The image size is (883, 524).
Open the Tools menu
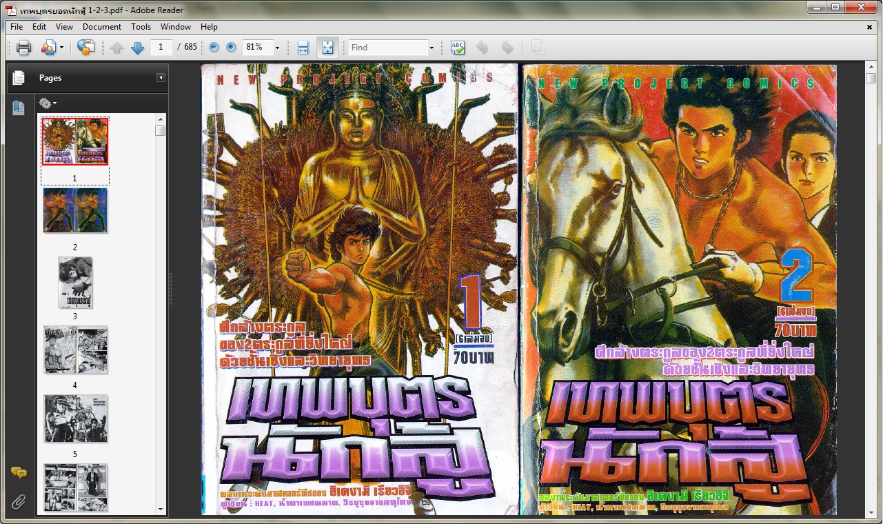pos(141,27)
